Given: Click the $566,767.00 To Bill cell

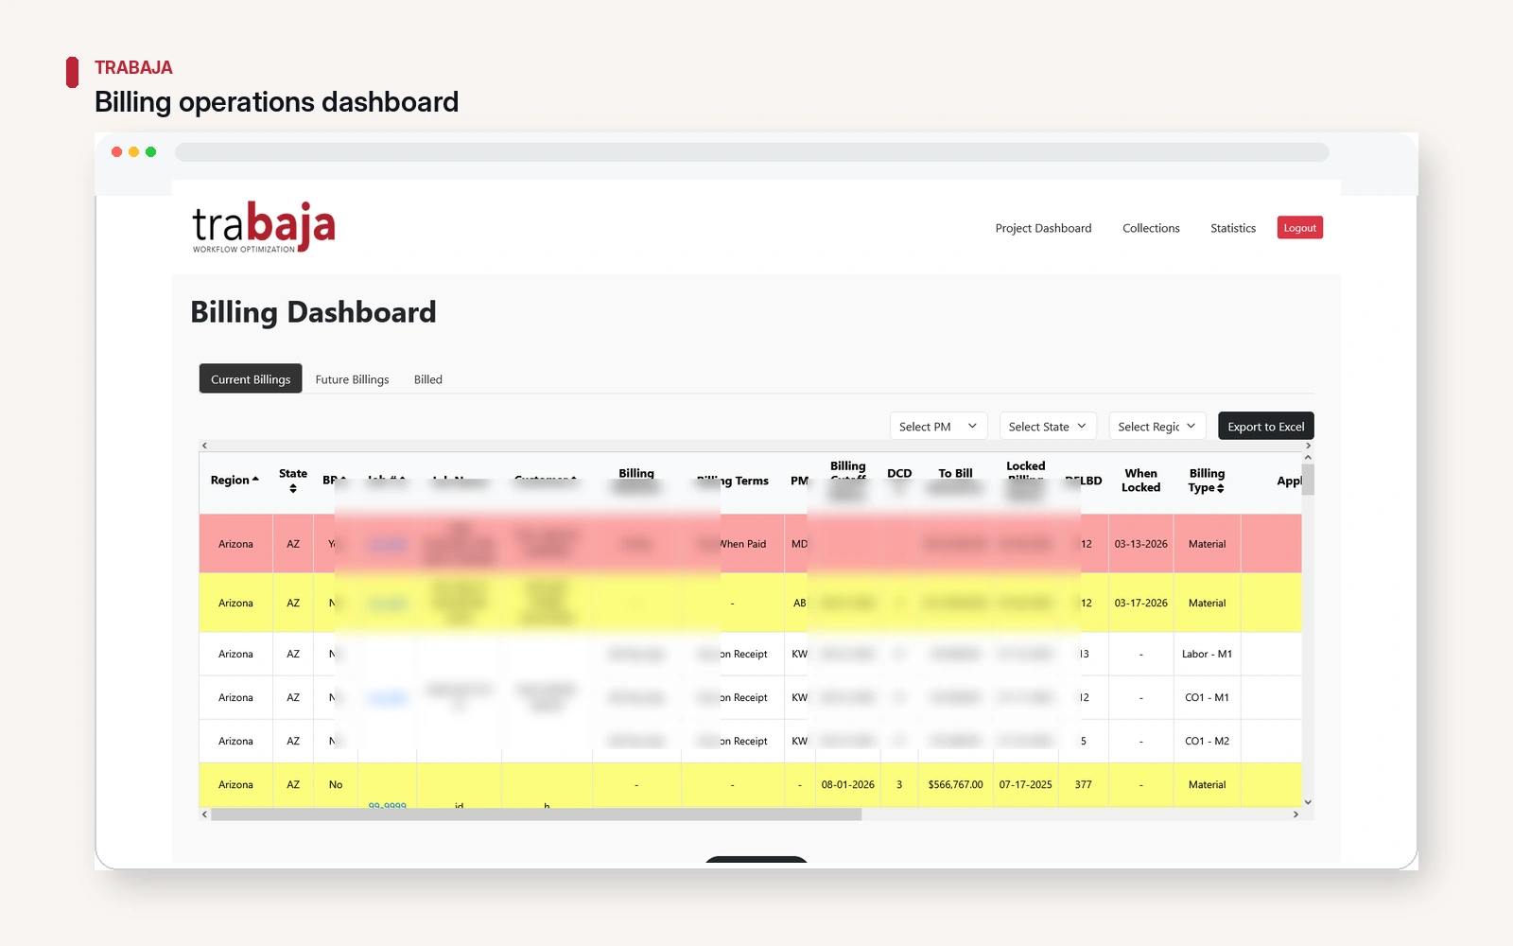Looking at the screenshot, I should click(x=955, y=784).
